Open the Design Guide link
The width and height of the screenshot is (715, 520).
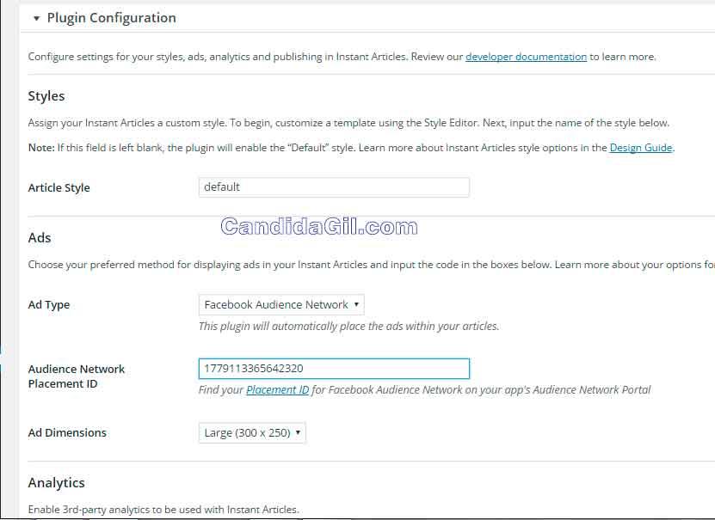(640, 148)
